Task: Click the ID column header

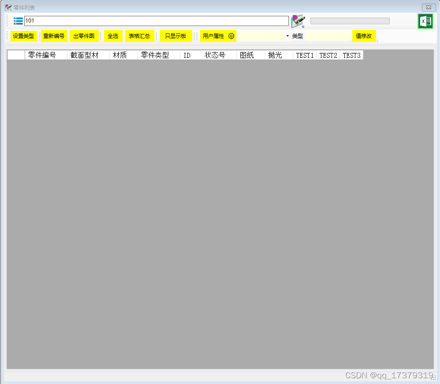Action: (x=190, y=55)
